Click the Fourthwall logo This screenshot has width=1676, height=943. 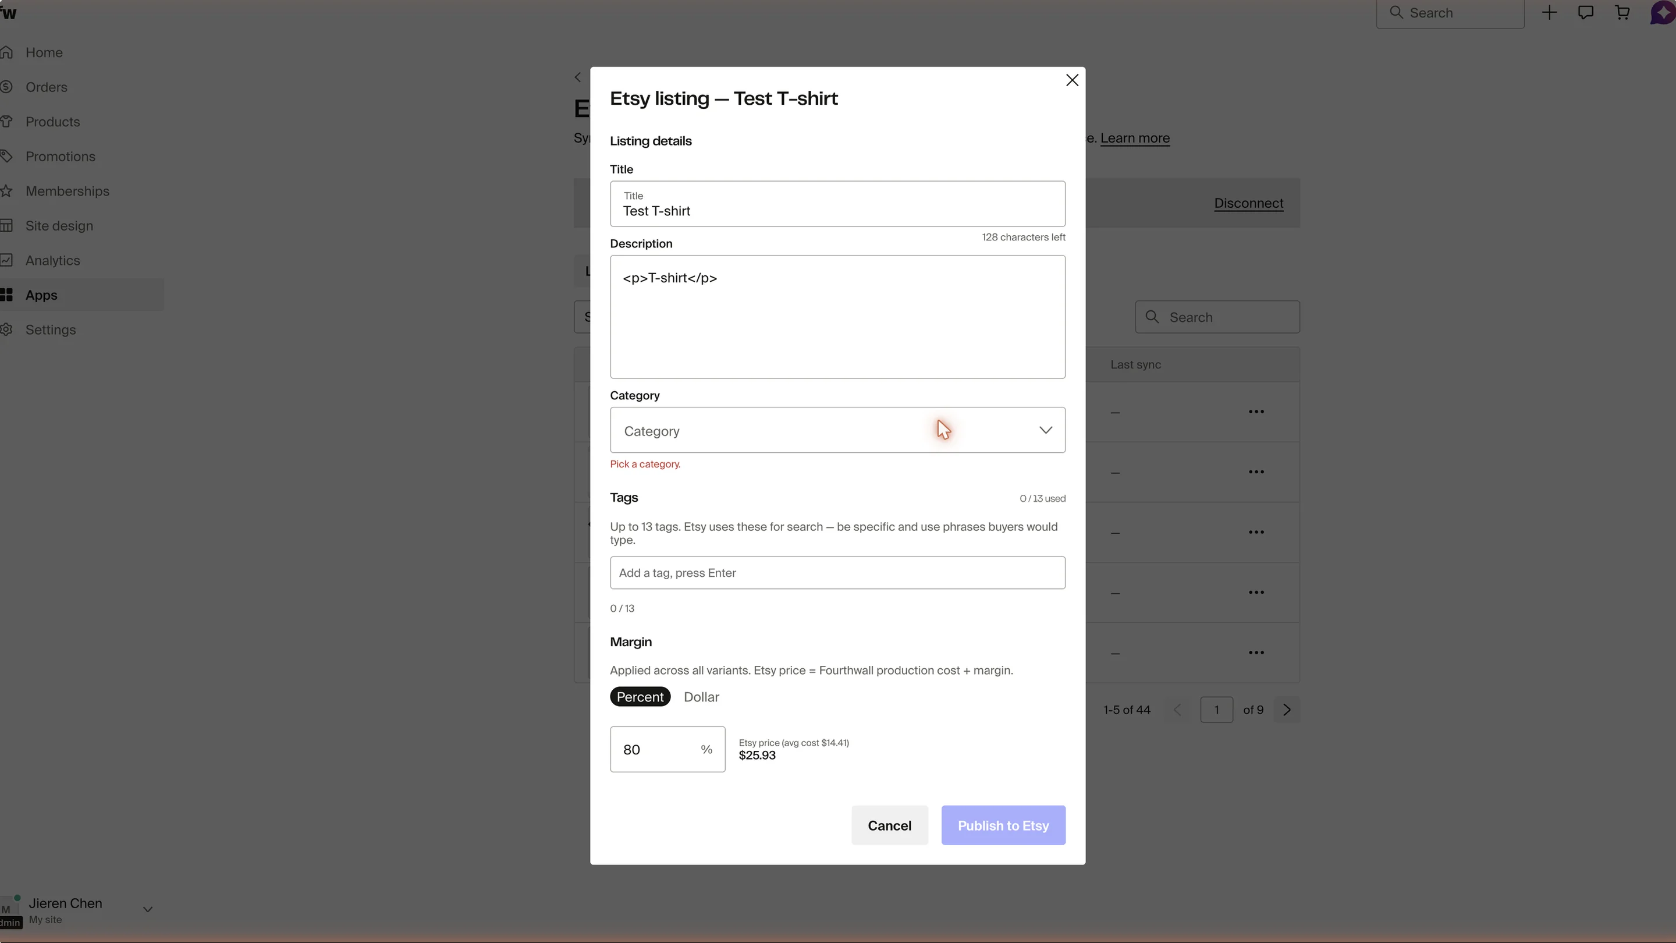(9, 13)
